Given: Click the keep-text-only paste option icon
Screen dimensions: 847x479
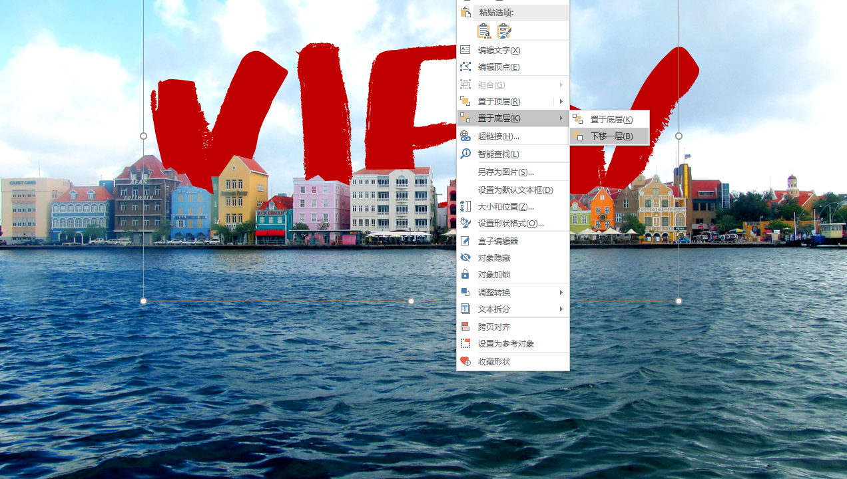Looking at the screenshot, I should (484, 31).
